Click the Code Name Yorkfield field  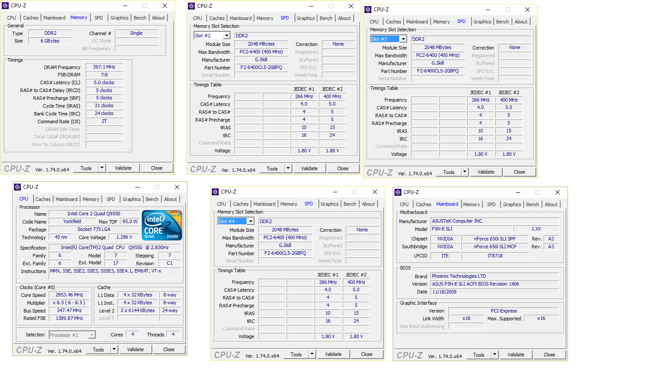[x=72, y=221]
